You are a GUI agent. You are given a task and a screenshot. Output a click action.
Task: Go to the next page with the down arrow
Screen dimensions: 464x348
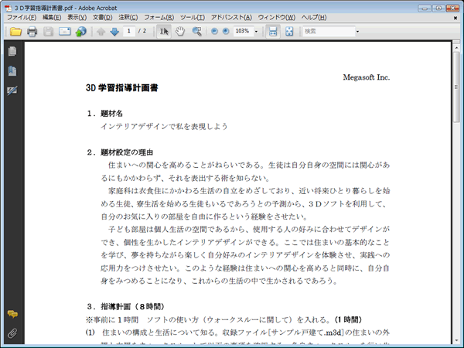114,32
